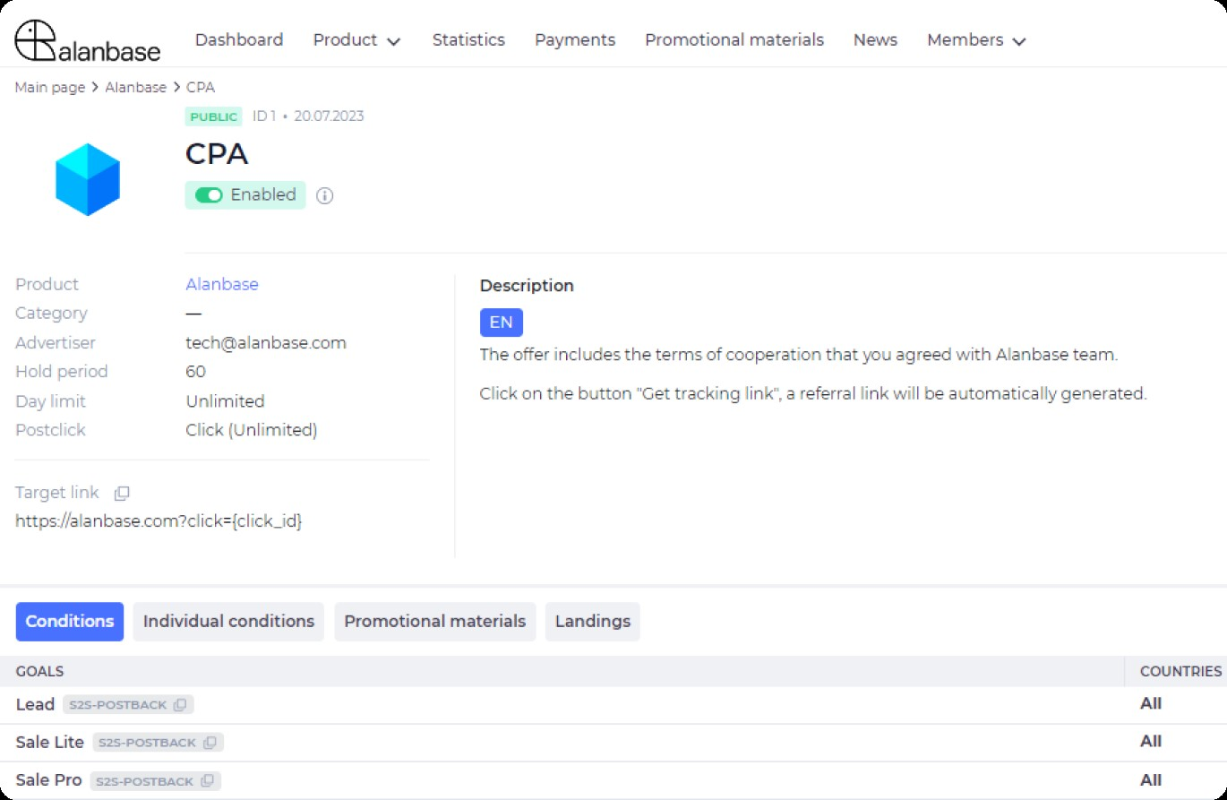Viewport: 1227px width, 800px height.
Task: Click the PUBLIC status badge
Action: point(214,116)
